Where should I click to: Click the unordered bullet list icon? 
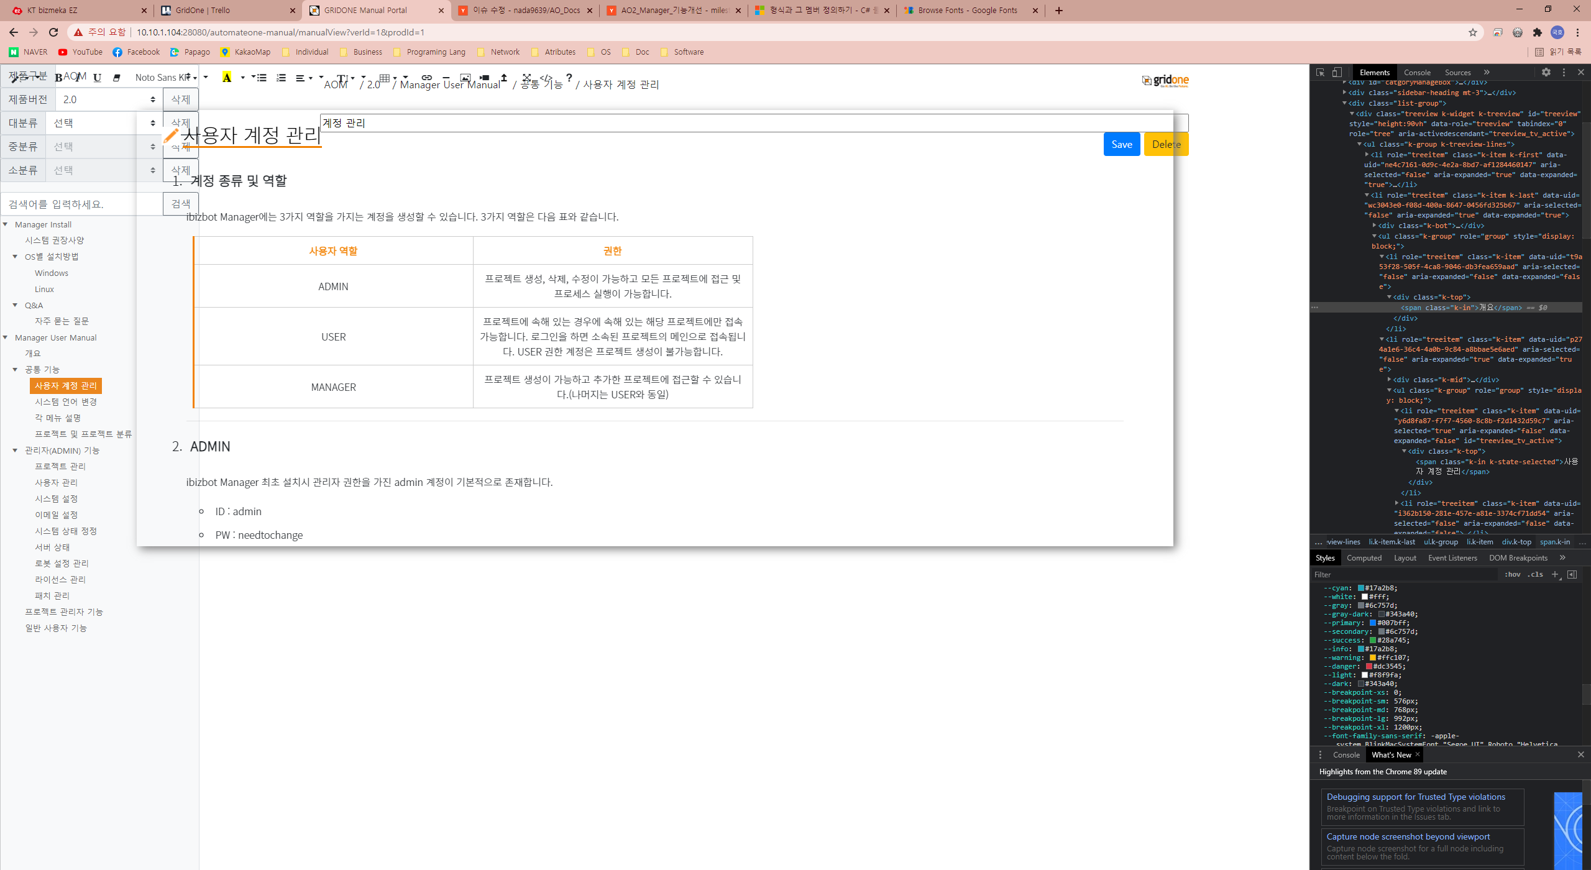[x=262, y=78]
